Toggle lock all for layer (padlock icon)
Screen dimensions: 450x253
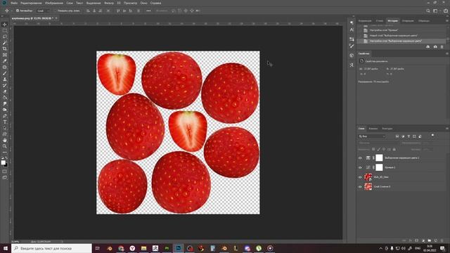[x=394, y=149]
